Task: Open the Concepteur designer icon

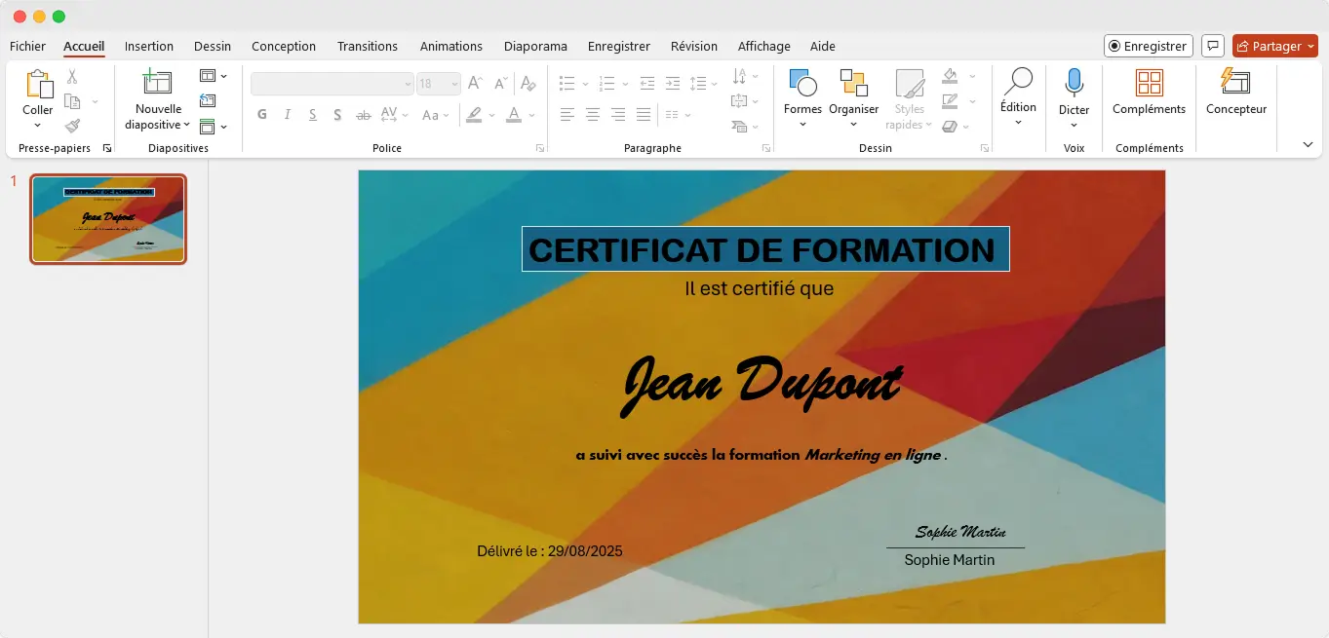Action: (x=1235, y=82)
